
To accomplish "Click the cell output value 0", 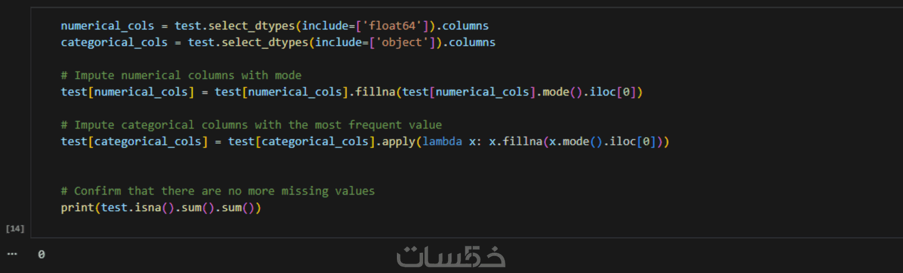I will (x=41, y=254).
